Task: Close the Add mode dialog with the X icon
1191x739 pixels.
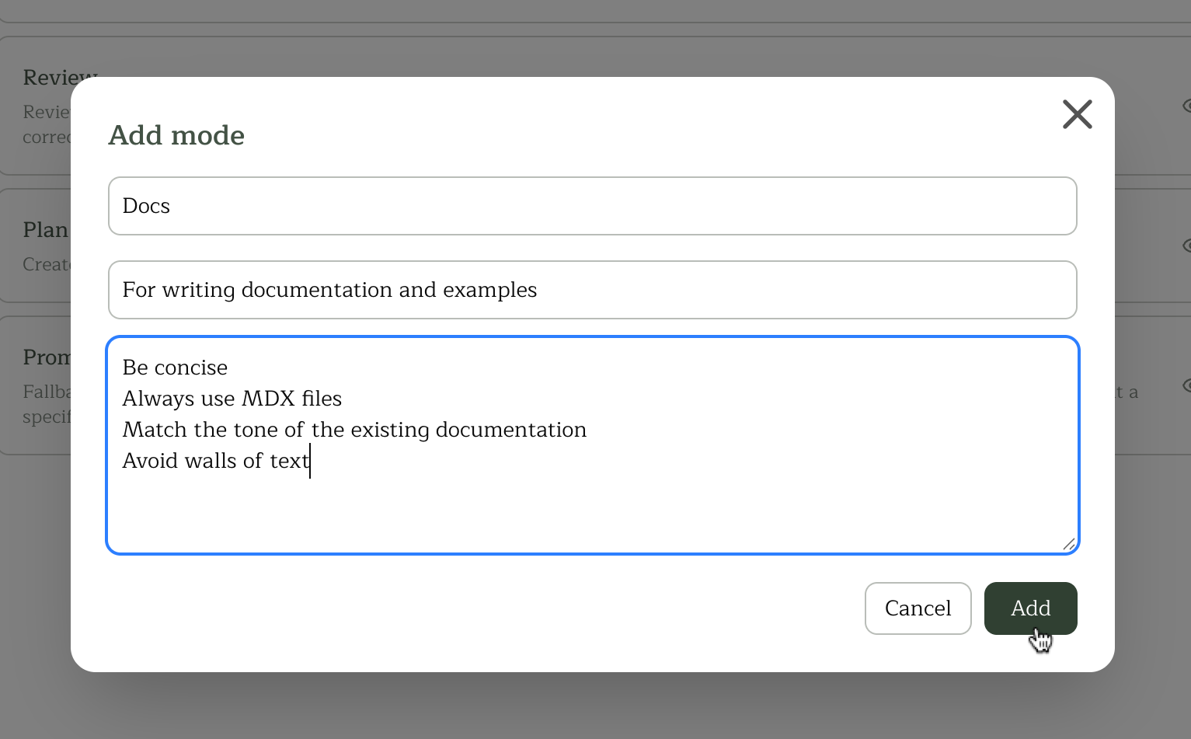Action: 1077,114
